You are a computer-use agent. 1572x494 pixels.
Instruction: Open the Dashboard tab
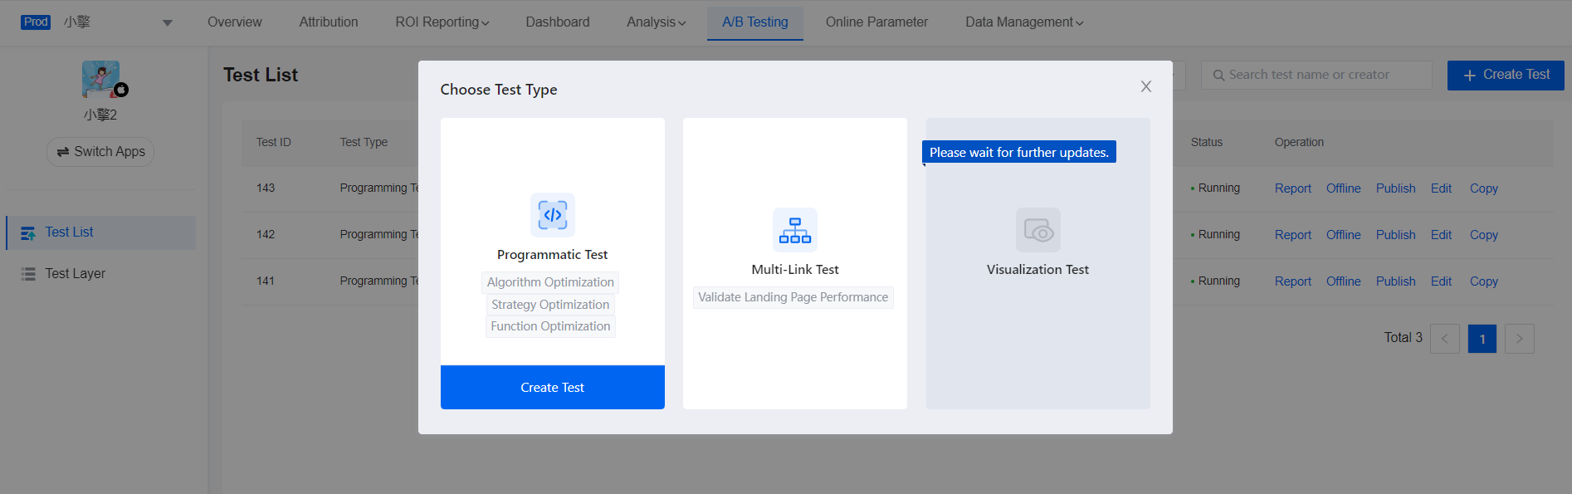[x=558, y=22]
